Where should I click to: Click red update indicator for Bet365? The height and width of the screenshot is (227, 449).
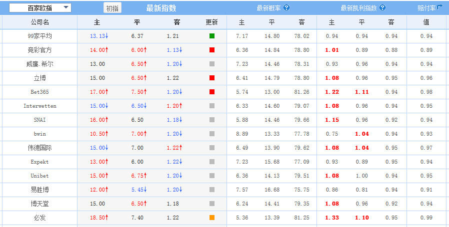[x=212, y=92]
